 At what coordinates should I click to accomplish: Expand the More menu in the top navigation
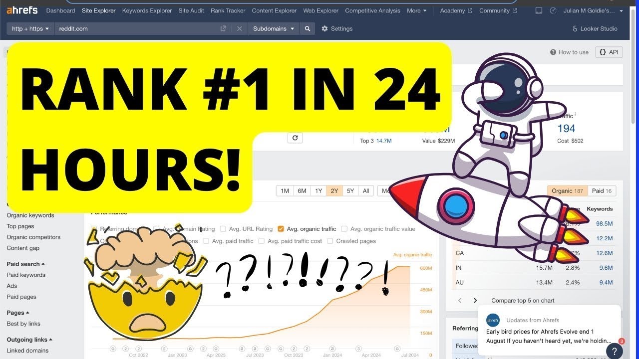417,10
